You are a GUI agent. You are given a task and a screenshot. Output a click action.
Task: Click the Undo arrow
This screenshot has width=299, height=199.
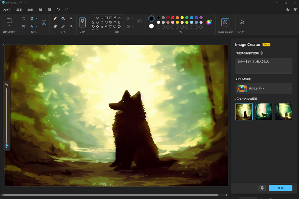coord(58,9)
